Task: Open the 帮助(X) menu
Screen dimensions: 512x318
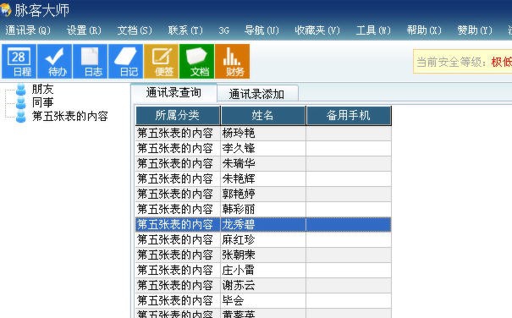Action: click(x=424, y=30)
